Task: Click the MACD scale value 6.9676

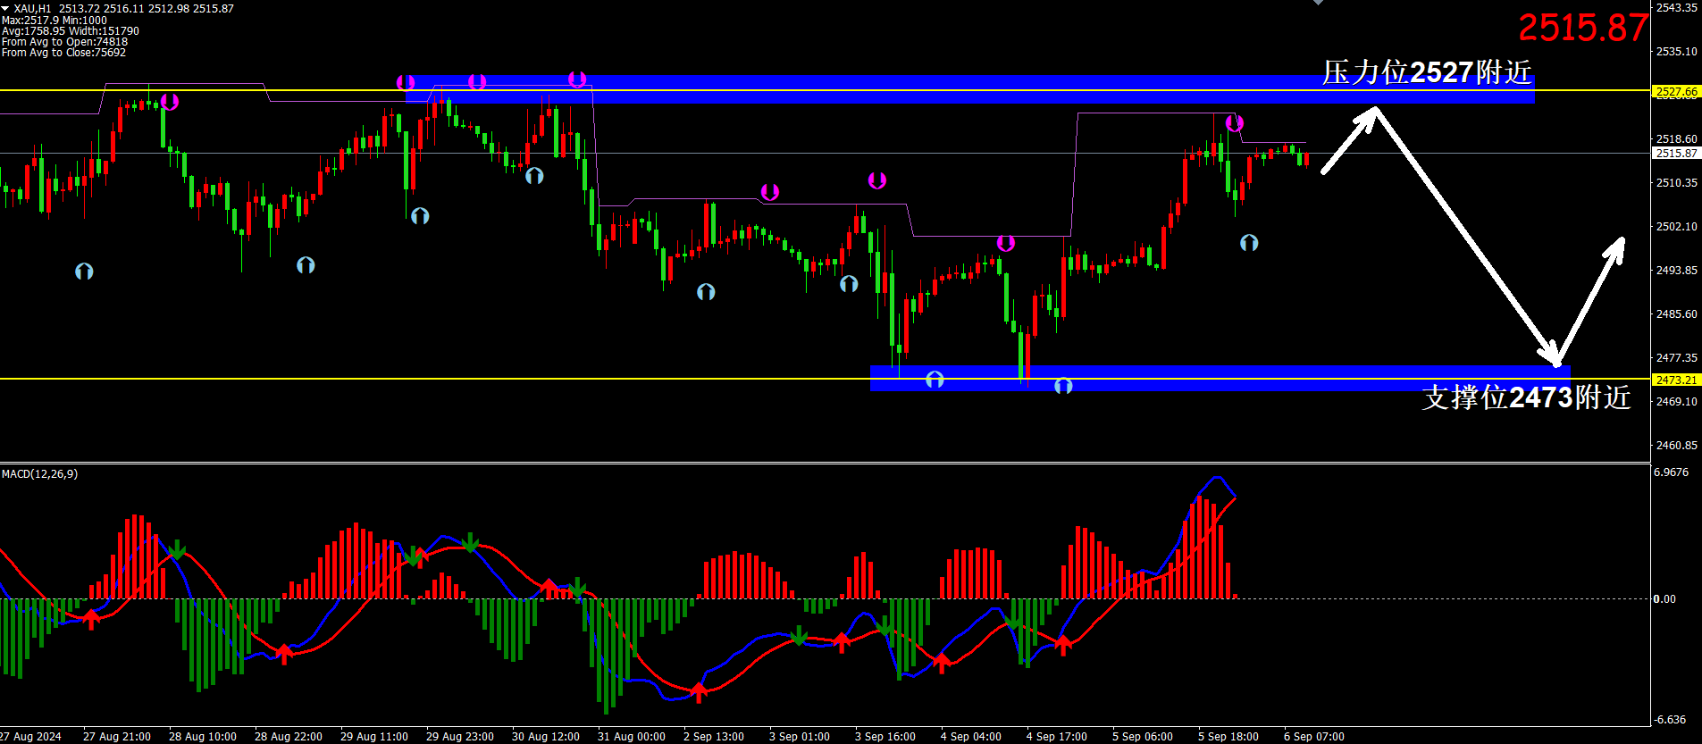Action: (1672, 472)
